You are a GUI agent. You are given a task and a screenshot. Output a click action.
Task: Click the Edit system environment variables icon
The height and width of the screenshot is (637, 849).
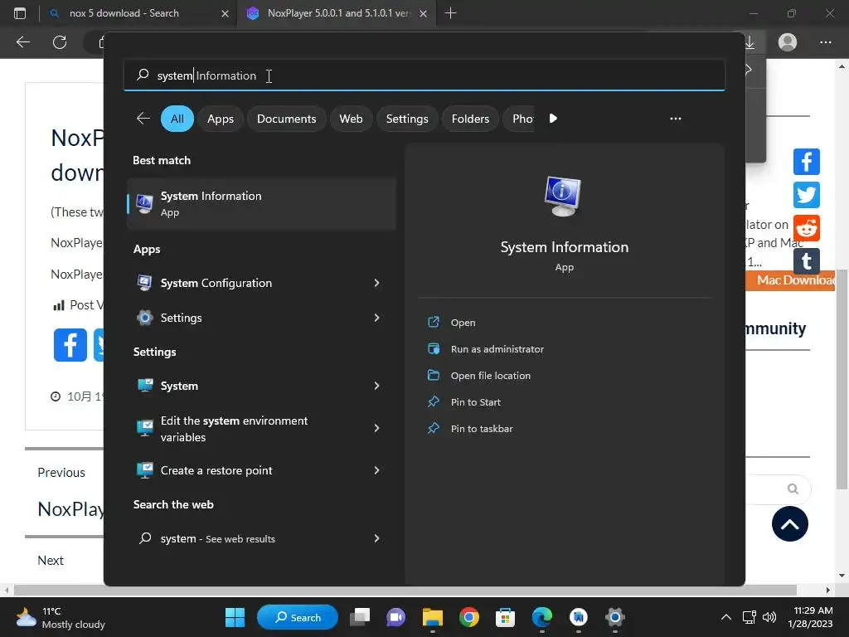pyautogui.click(x=144, y=429)
